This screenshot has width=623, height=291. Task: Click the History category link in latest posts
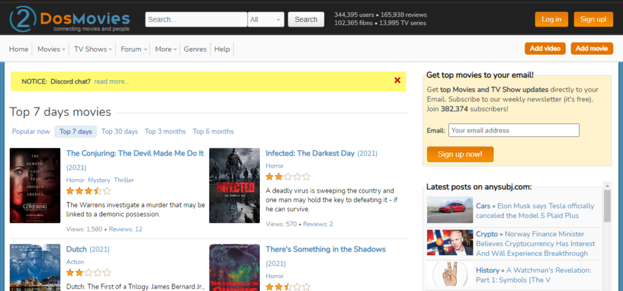coord(487,270)
